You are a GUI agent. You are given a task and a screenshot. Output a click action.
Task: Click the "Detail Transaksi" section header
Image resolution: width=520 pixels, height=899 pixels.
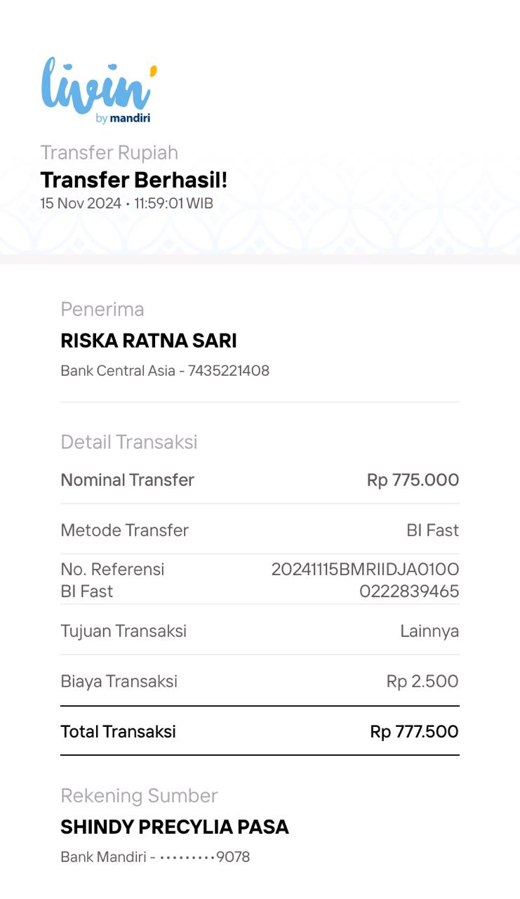coord(129,442)
